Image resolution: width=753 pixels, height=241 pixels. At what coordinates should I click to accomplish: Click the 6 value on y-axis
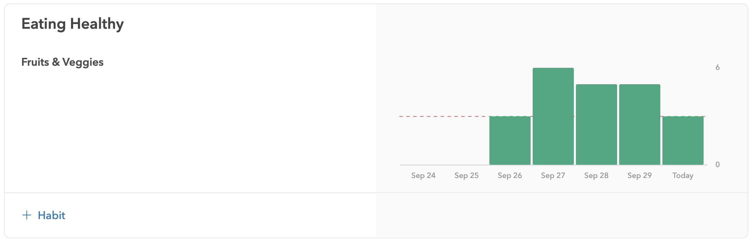tap(718, 67)
